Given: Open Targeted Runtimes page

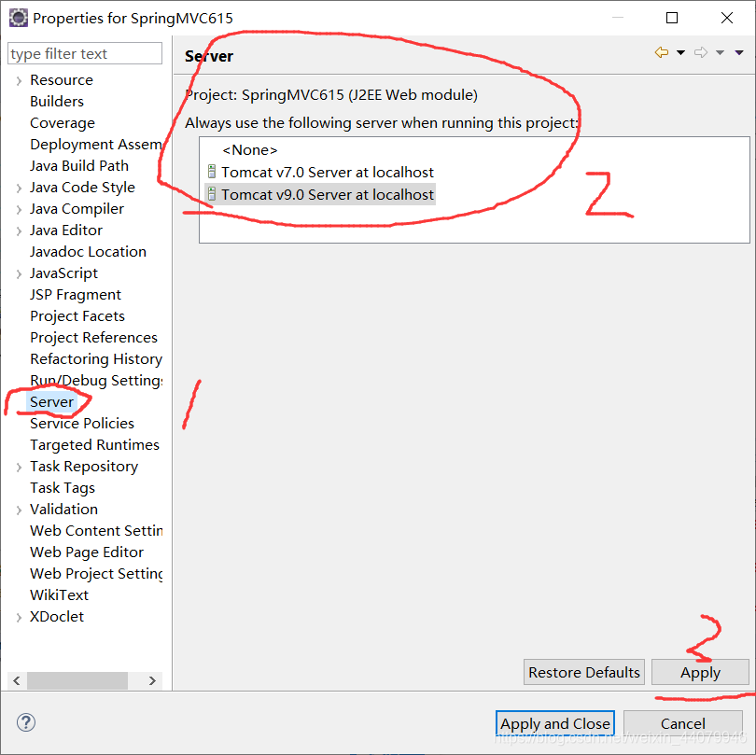Looking at the screenshot, I should tap(94, 444).
